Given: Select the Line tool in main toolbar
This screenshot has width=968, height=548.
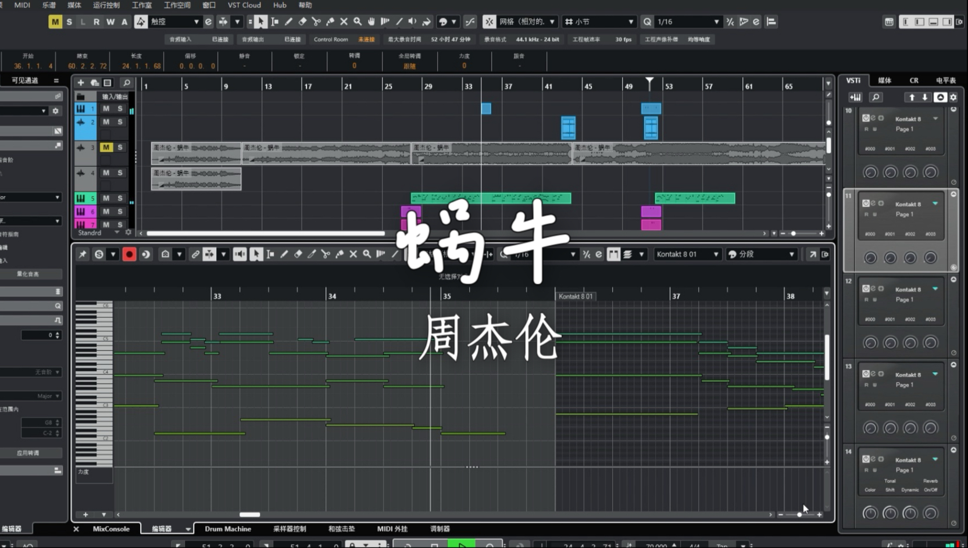Looking at the screenshot, I should pyautogui.click(x=399, y=22).
